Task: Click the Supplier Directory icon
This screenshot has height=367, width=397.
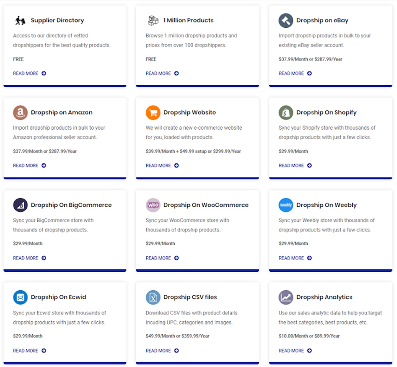Action: 20,21
